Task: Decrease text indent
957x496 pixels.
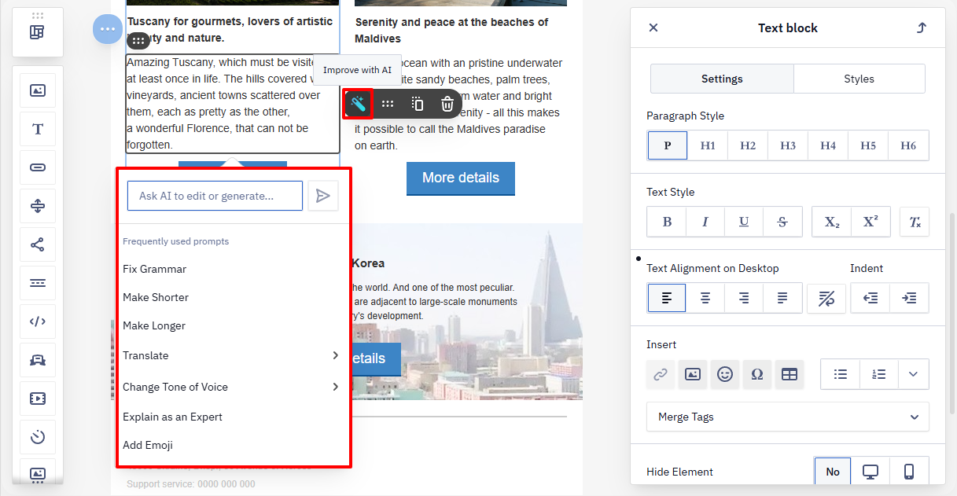Action: (x=871, y=298)
